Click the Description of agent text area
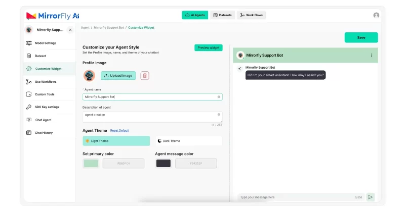The image size is (405, 211). (152, 117)
